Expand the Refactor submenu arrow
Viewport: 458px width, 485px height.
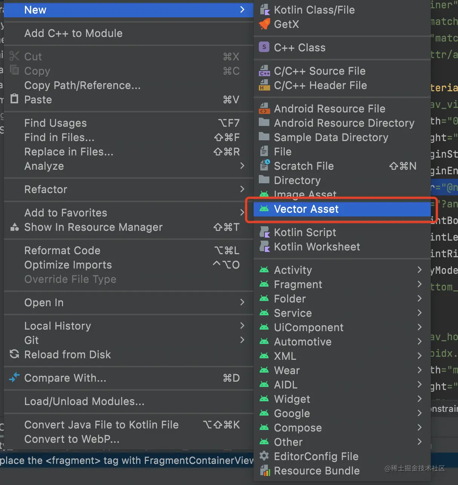pos(242,189)
